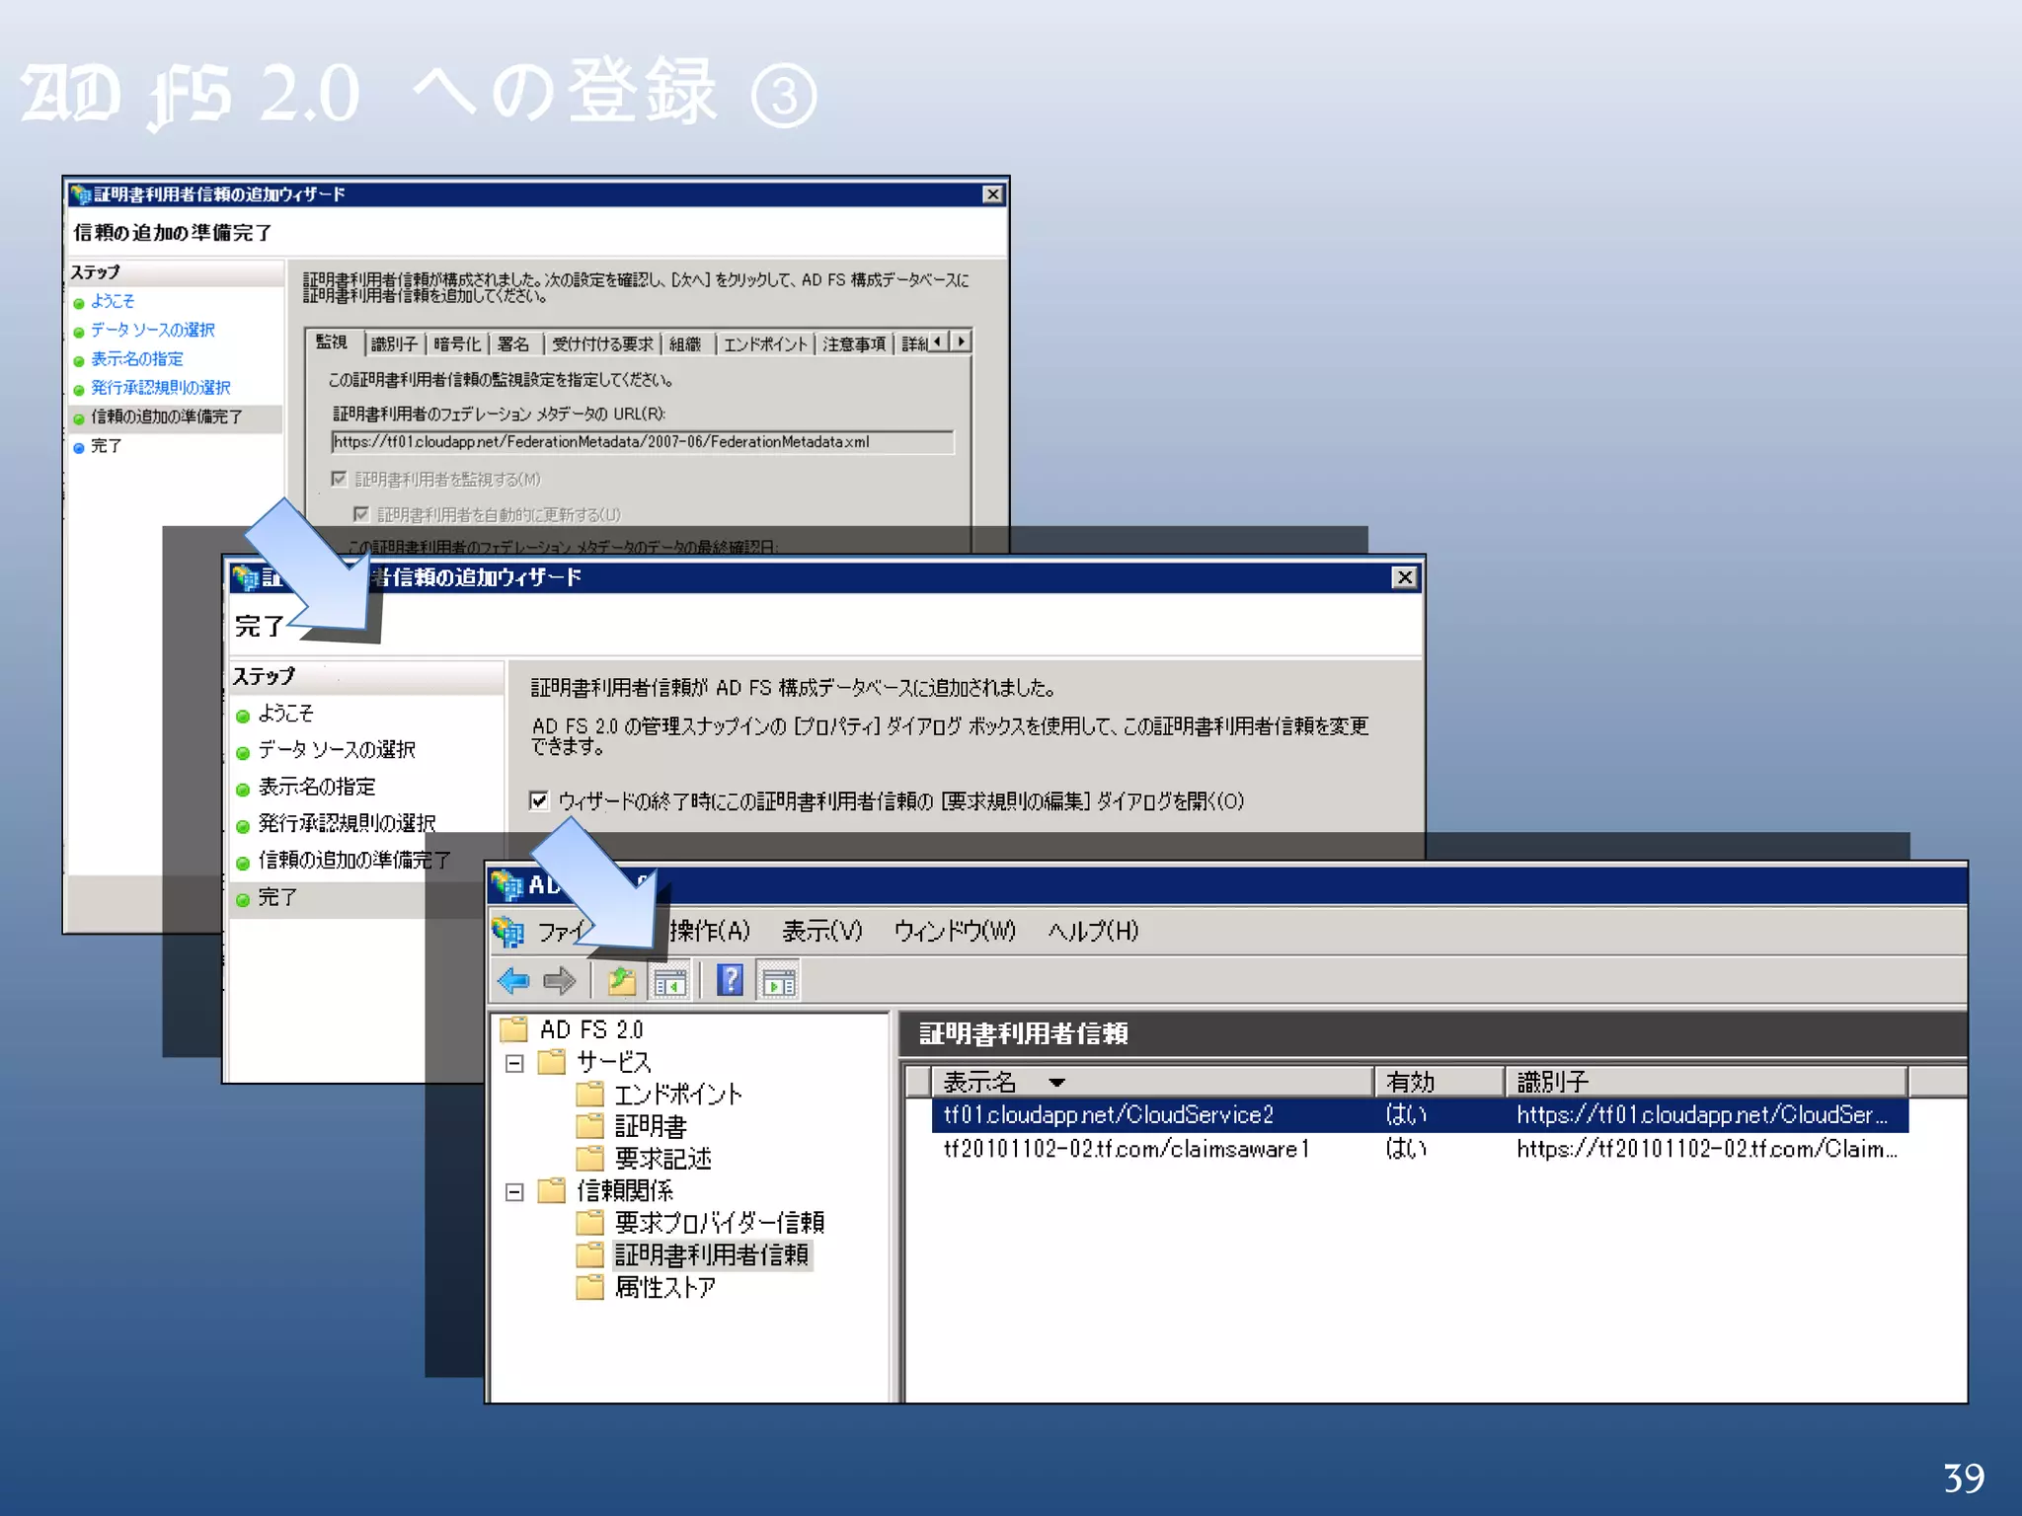Toggle 証明書利用者を自動的に更新する checkbox

click(361, 514)
